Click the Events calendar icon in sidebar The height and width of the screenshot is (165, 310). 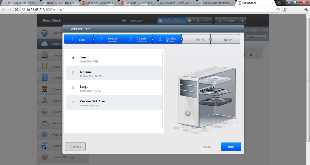(45, 89)
